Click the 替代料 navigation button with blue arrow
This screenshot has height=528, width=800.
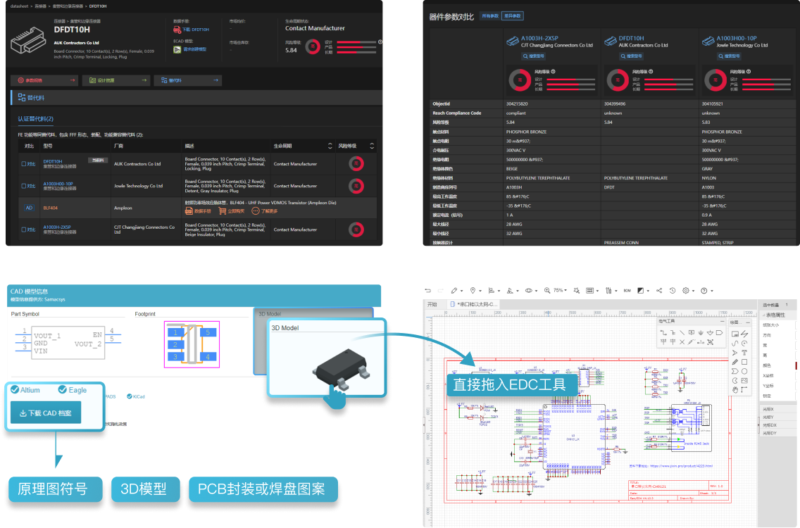click(188, 80)
